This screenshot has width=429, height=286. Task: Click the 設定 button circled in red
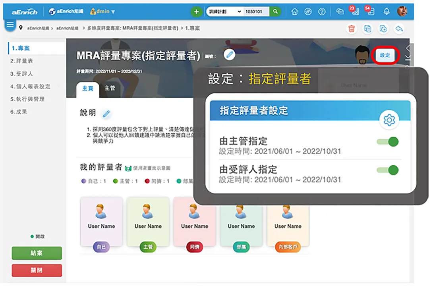click(x=385, y=56)
